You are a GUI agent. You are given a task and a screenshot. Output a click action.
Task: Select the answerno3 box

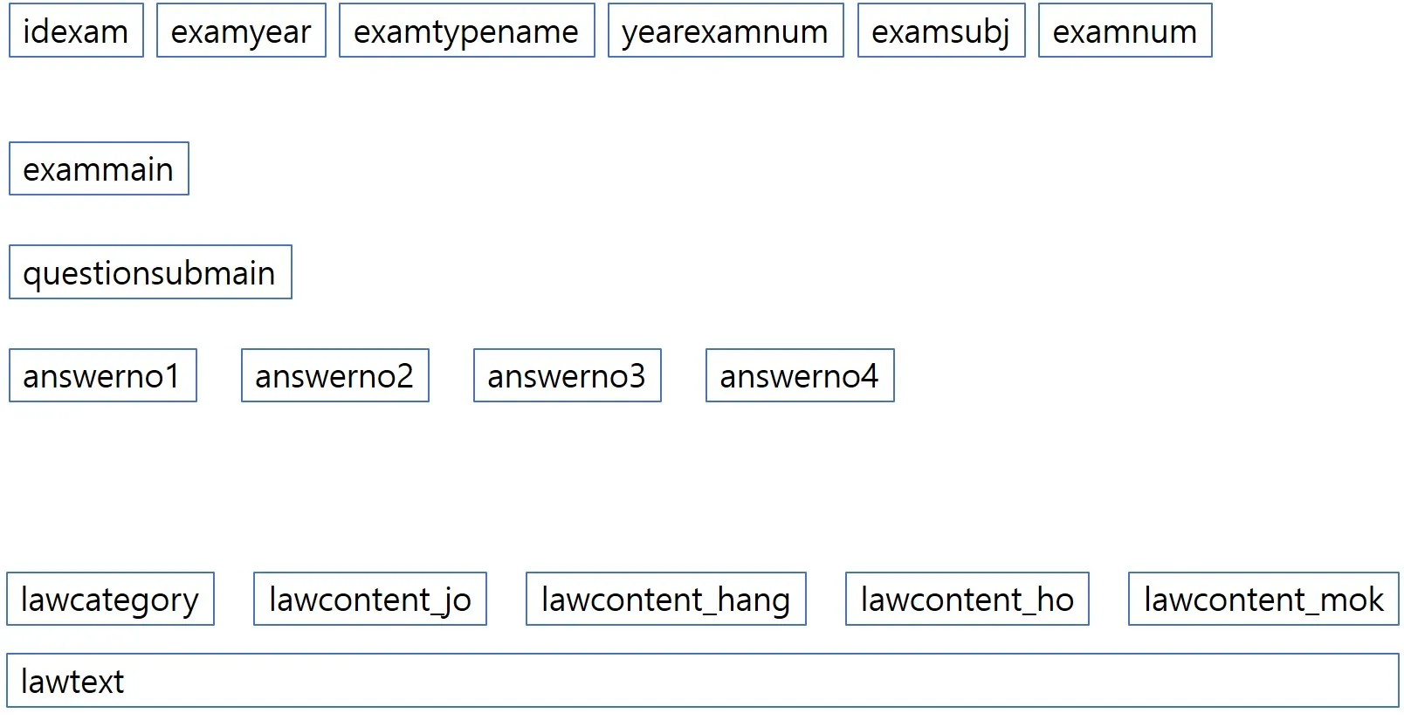click(x=568, y=376)
